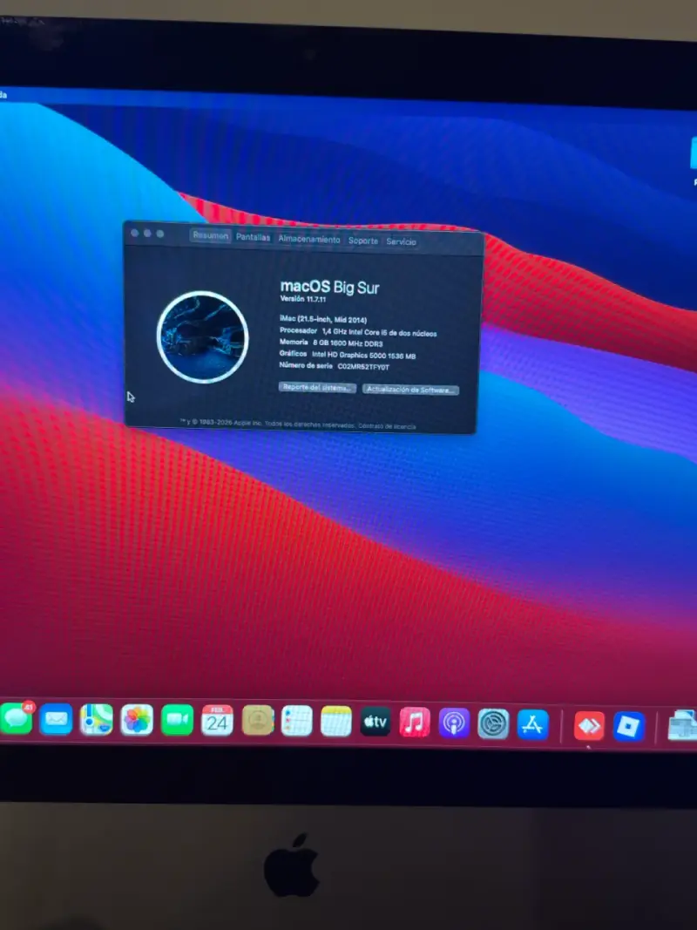Minimize the About This Mac window
This screenshot has width=697, height=930.
pyautogui.click(x=147, y=233)
